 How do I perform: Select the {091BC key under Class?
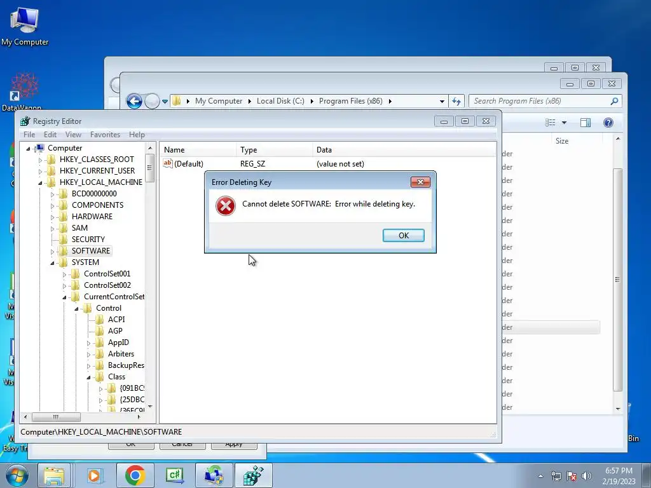[132, 388]
